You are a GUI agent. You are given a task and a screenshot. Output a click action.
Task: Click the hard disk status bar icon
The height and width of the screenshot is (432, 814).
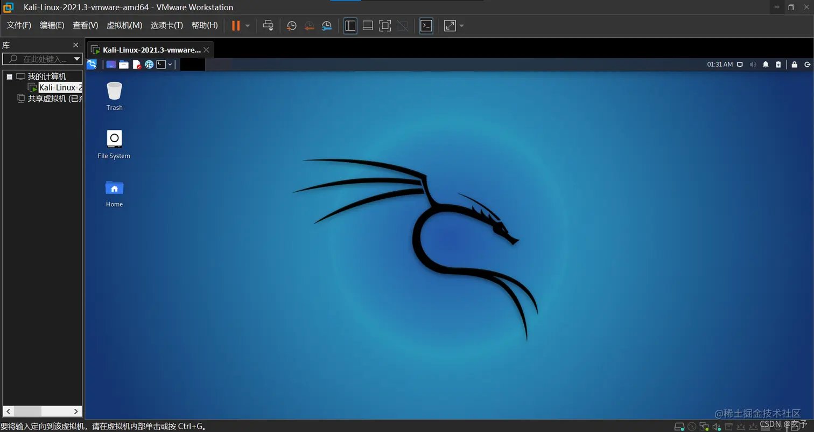pyautogui.click(x=680, y=427)
